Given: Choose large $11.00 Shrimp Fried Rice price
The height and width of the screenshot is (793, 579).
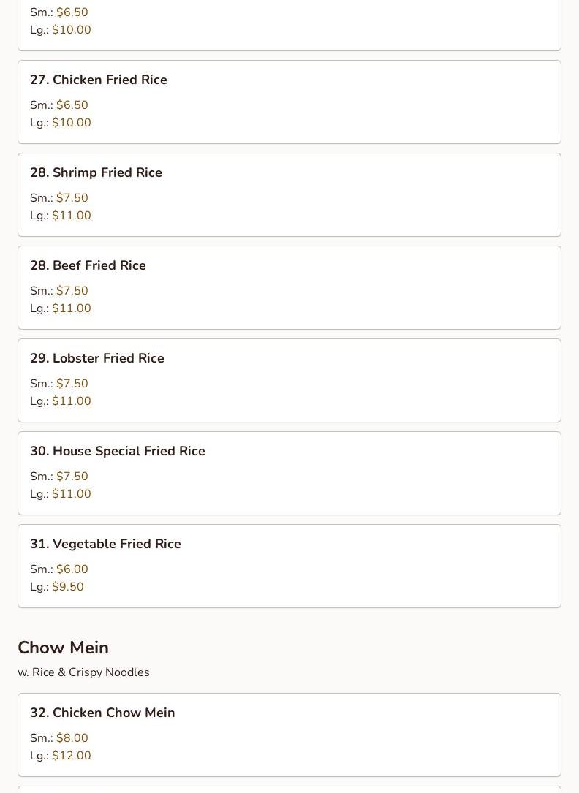Looking at the screenshot, I should tap(72, 216).
